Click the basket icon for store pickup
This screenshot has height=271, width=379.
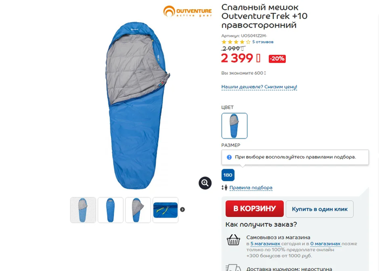(233, 240)
